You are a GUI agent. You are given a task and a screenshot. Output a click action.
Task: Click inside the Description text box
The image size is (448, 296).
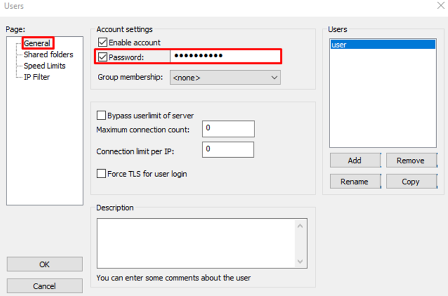point(196,242)
